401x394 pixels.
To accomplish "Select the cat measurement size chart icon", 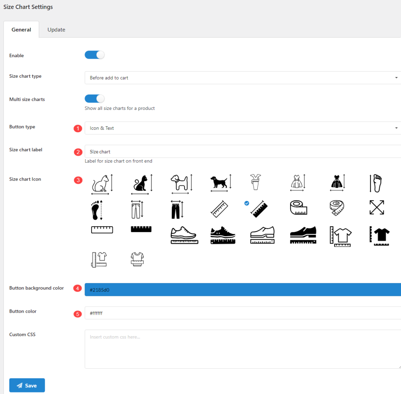I will pos(101,183).
